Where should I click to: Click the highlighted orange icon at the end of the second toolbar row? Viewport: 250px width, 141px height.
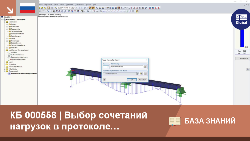click(137, 11)
